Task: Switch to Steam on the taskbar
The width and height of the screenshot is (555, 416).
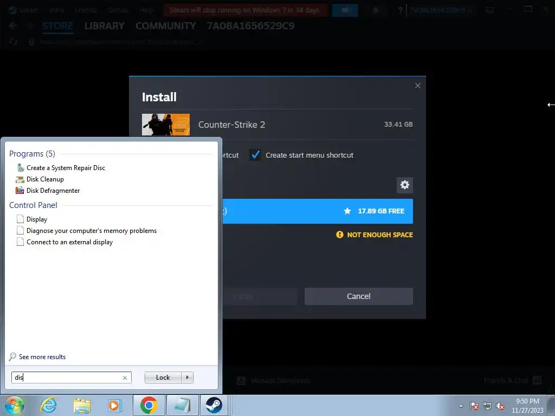Action: [x=214, y=405]
